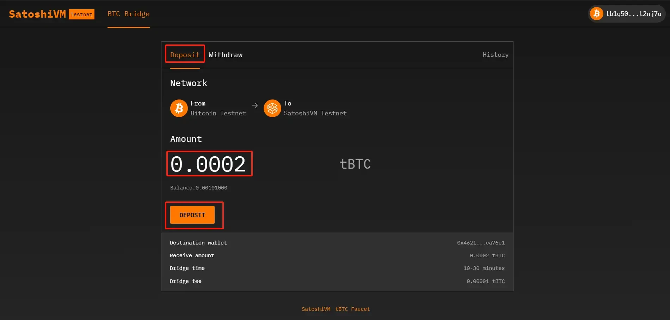This screenshot has width=670, height=320.
Task: Click the Bitcoin Testnet network name
Action: tap(218, 113)
